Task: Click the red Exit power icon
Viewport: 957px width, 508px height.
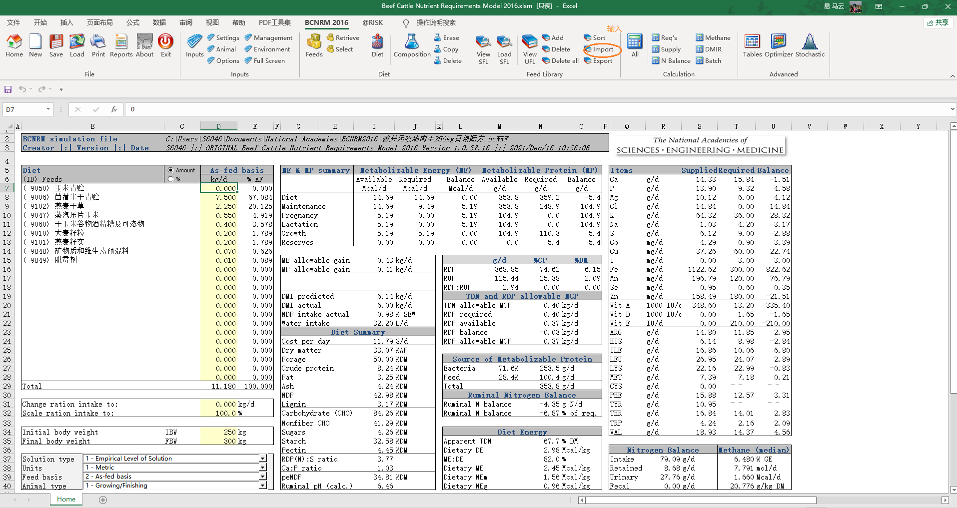Action: point(166,45)
